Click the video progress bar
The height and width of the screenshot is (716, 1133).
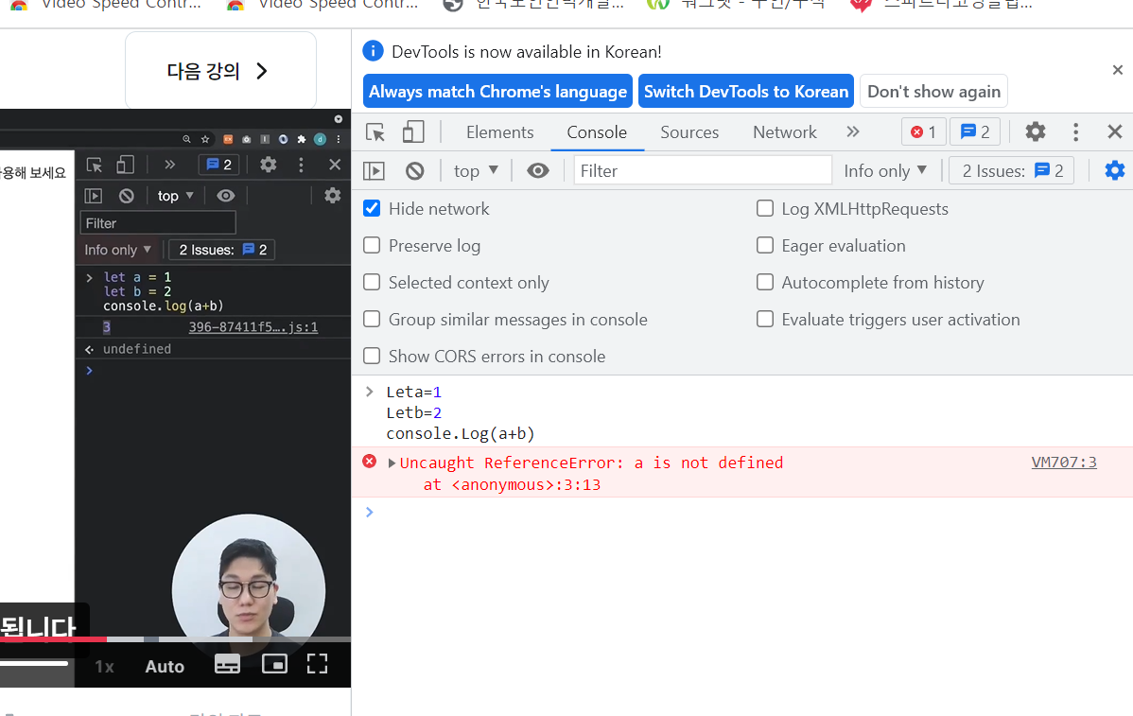tap(176, 638)
